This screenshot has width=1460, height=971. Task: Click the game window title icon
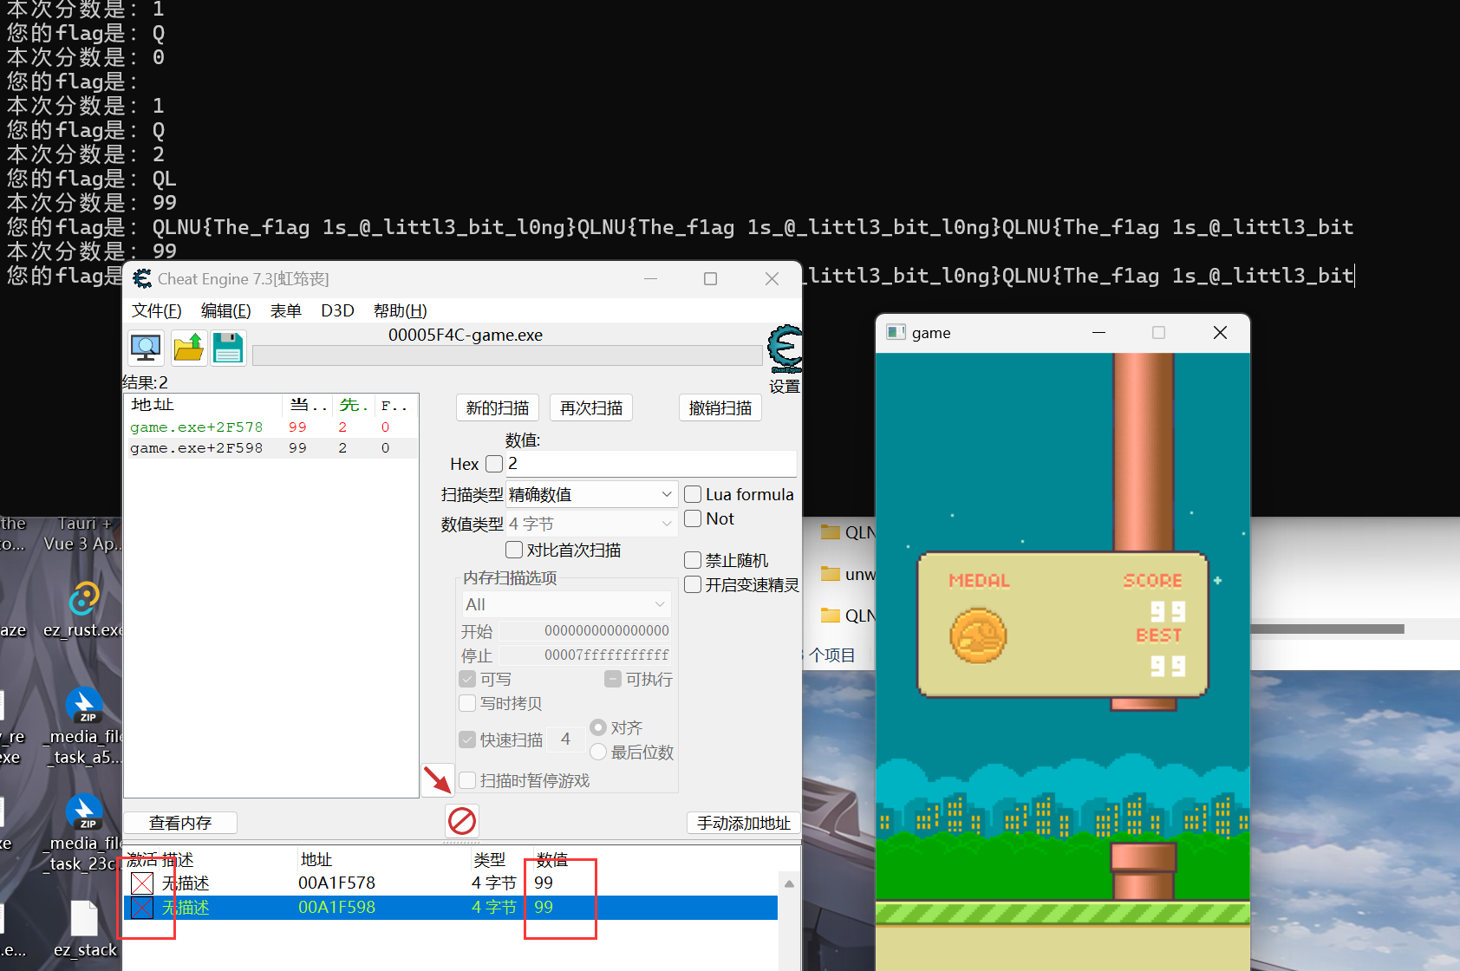coord(896,333)
